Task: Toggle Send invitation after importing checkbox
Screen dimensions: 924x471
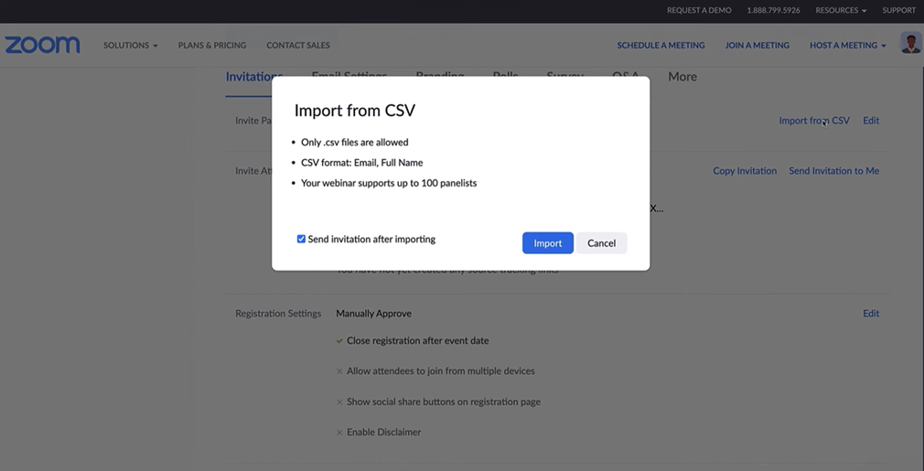Action: point(301,240)
